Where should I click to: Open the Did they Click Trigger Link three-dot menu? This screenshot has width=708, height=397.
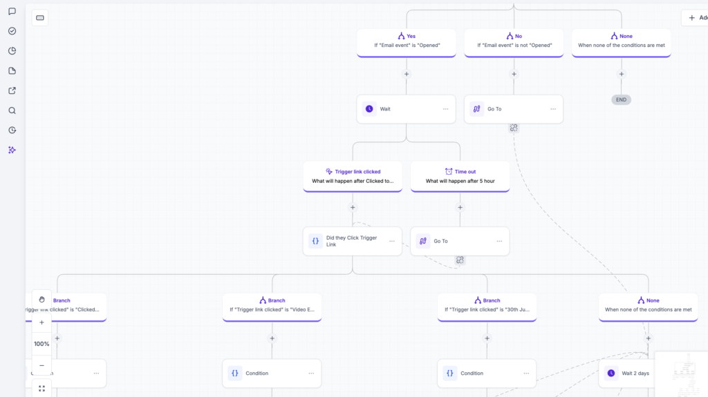point(392,242)
